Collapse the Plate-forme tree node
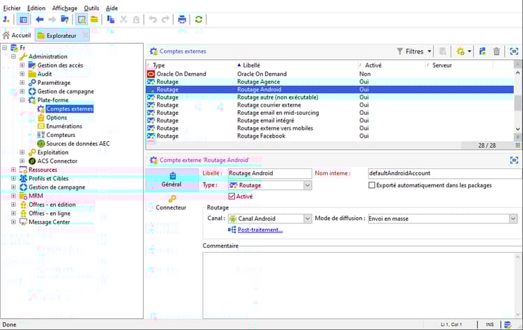 click(22, 100)
